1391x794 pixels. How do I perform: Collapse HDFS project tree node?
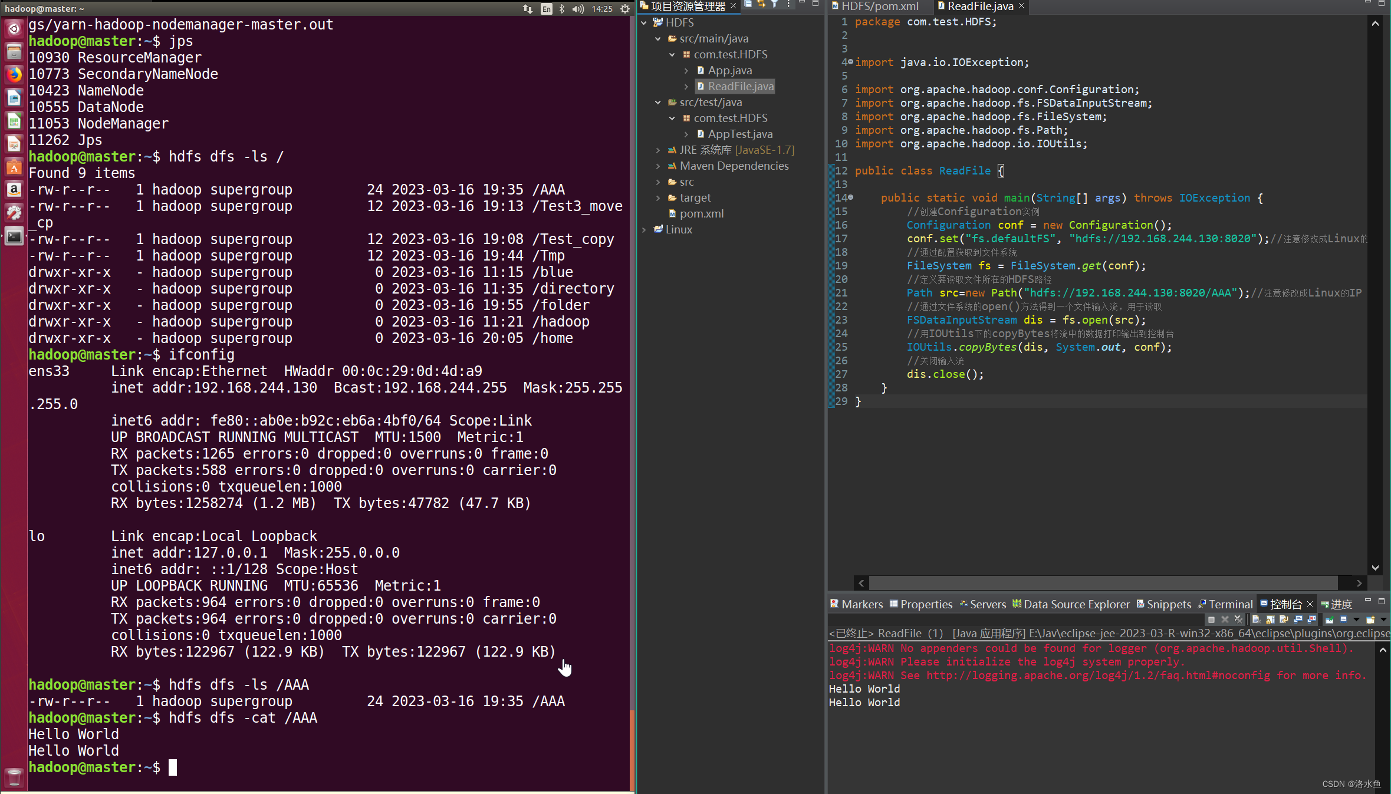click(644, 22)
